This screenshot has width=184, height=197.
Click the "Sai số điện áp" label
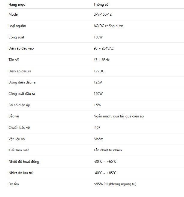[19, 105]
